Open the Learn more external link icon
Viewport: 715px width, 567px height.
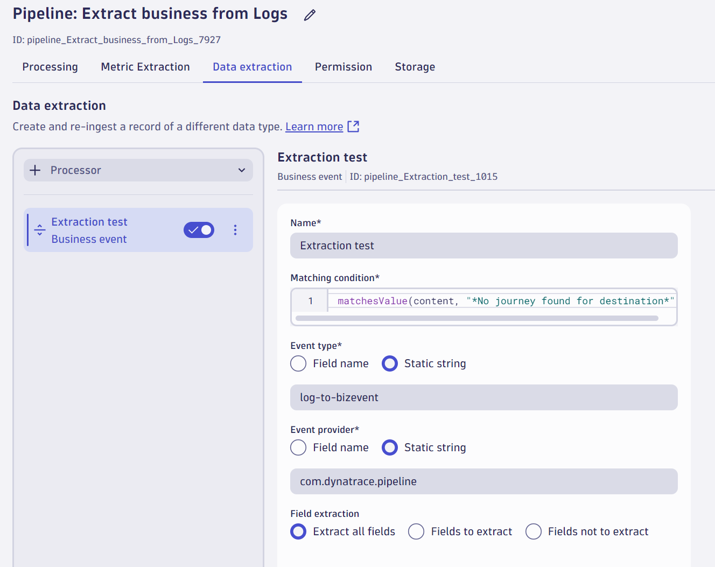[354, 126]
